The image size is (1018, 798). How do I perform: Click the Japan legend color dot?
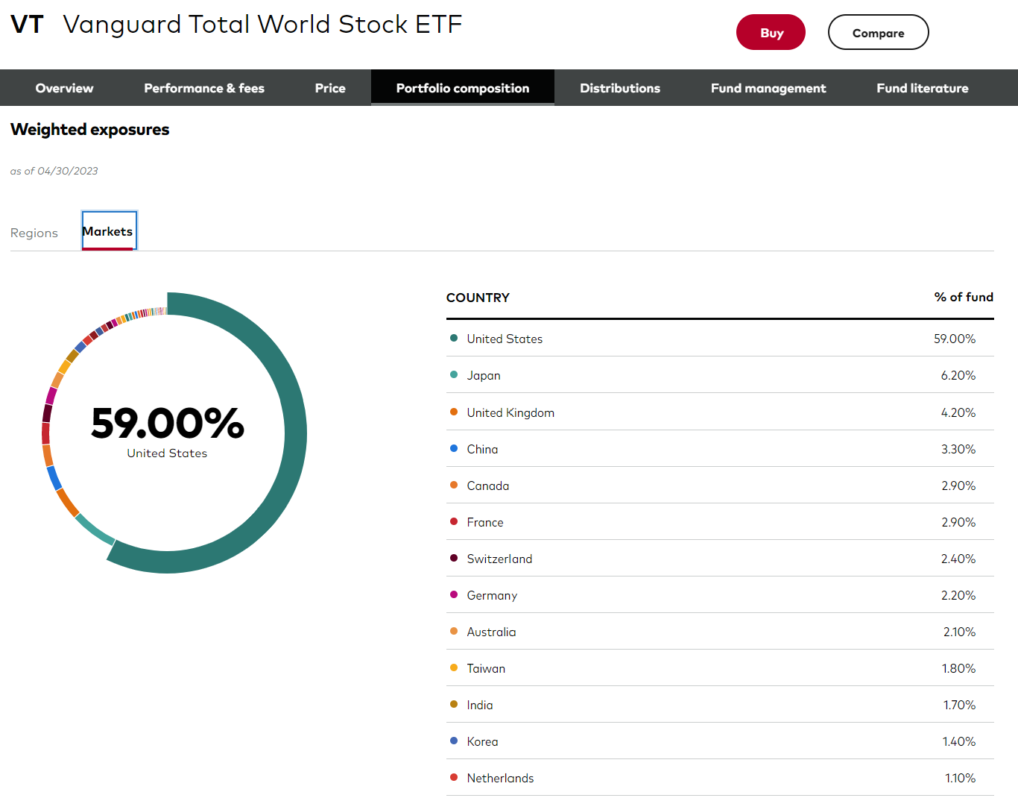pos(454,374)
